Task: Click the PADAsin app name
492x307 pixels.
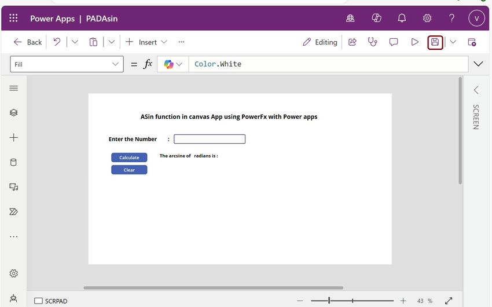Action: tap(102, 19)
